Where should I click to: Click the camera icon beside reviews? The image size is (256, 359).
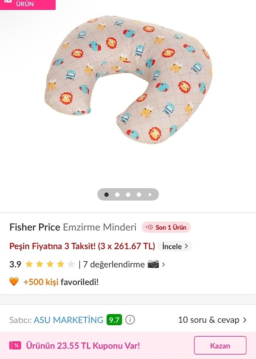click(x=153, y=264)
